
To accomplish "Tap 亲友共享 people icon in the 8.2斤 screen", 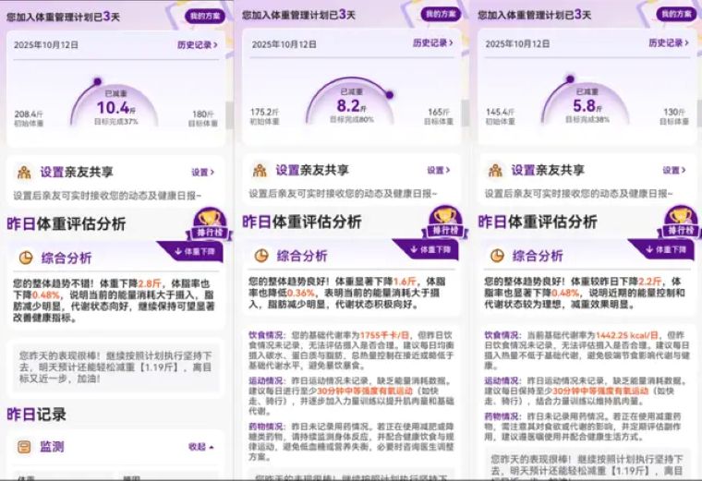I will click(x=260, y=171).
